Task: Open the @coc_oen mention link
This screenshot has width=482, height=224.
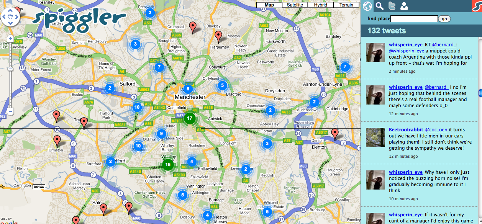Action: [436, 130]
